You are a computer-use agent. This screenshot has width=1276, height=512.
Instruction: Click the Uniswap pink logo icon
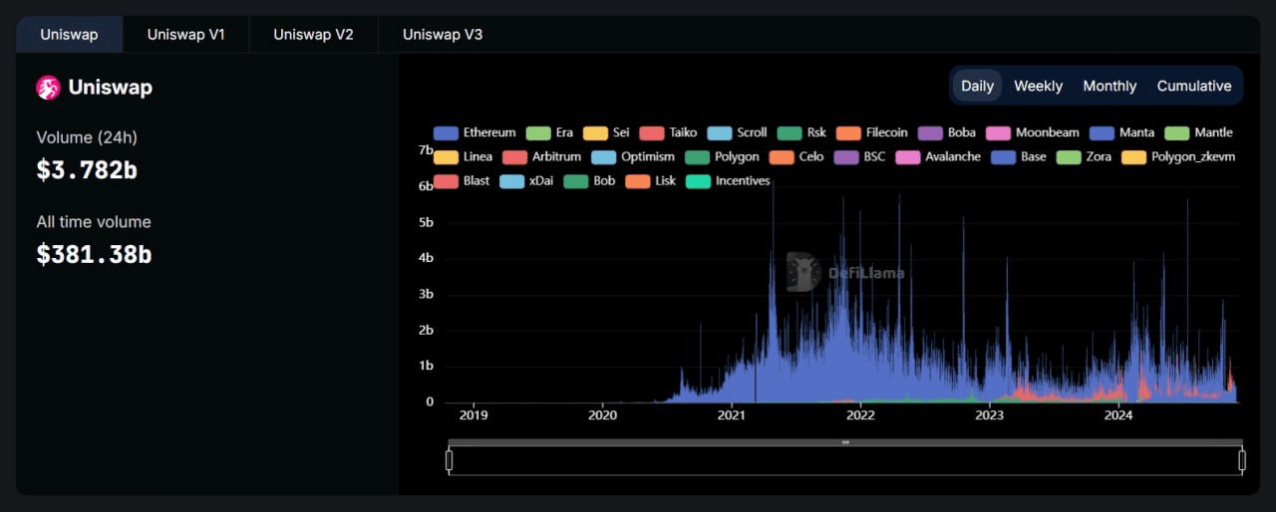coord(48,88)
